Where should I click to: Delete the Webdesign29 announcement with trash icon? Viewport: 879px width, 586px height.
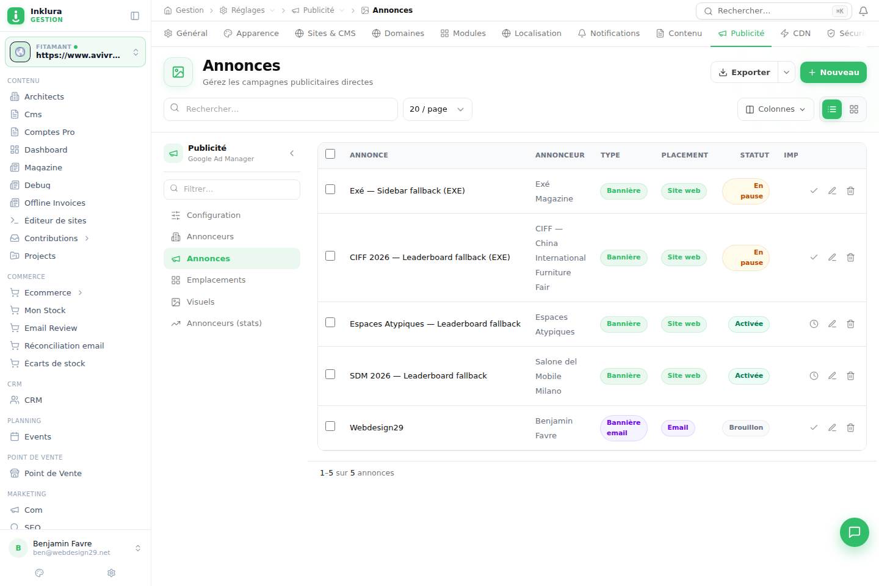coord(850,428)
